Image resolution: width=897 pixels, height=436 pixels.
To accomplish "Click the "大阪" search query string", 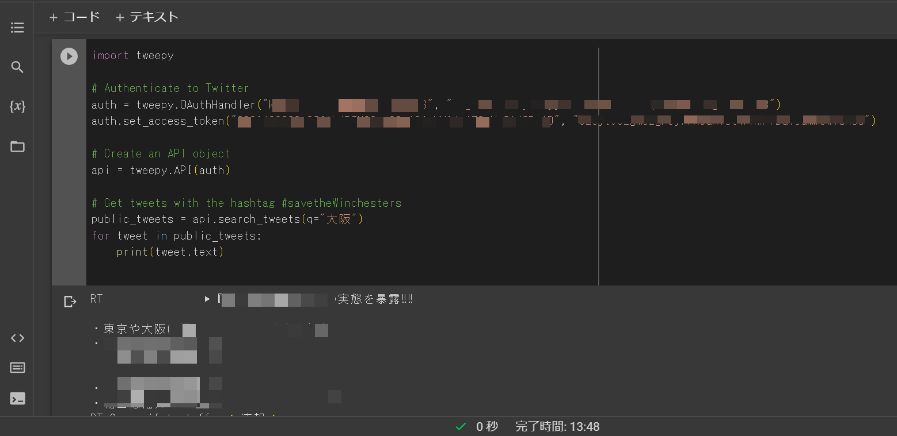I will pos(340,219).
